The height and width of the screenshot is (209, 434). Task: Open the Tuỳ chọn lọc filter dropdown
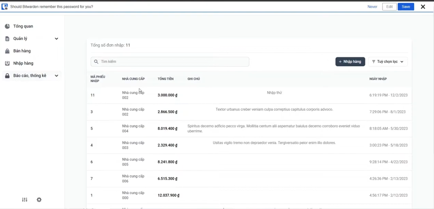(388, 62)
